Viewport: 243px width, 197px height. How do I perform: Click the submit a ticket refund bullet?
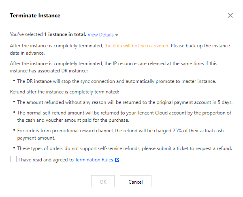124,148
